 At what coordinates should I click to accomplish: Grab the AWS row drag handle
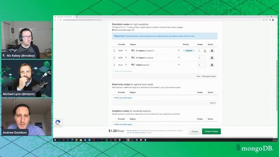(x=114, y=51)
